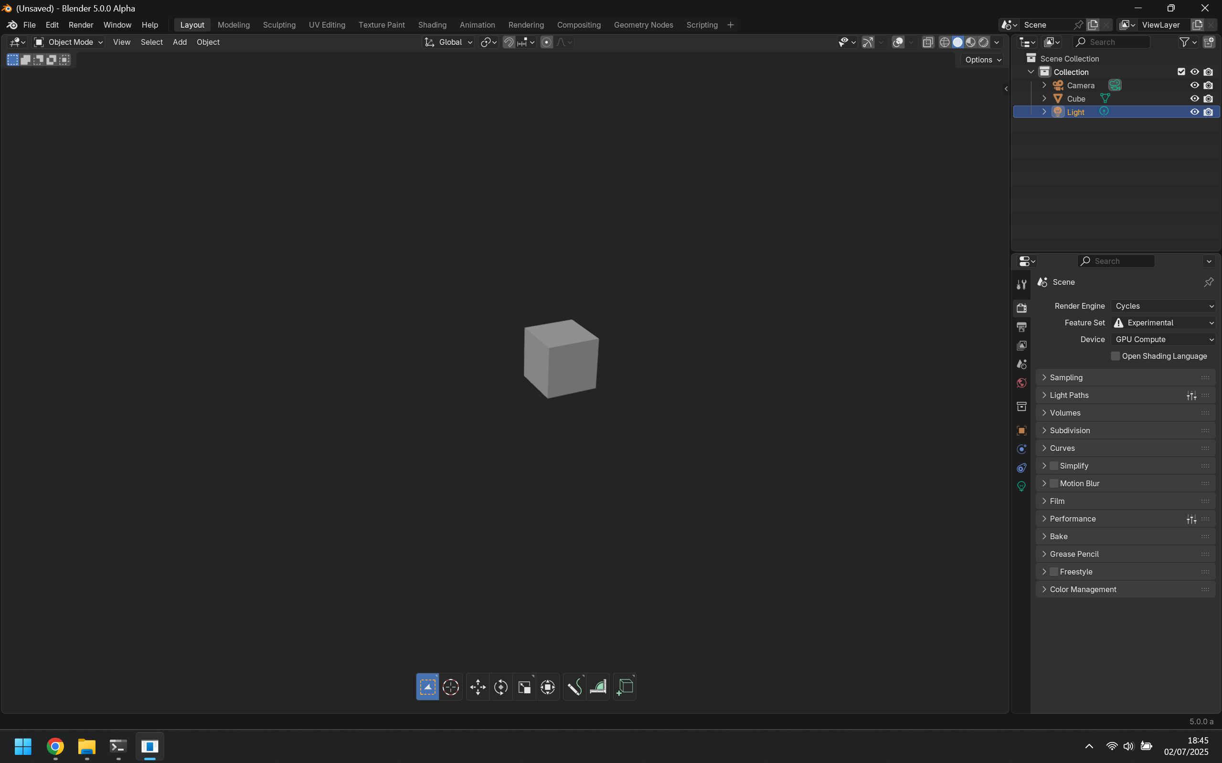Open the Object properties tab
This screenshot has width=1222, height=763.
(1021, 430)
